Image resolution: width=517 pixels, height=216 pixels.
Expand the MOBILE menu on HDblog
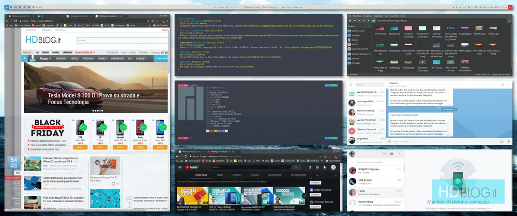141,59
